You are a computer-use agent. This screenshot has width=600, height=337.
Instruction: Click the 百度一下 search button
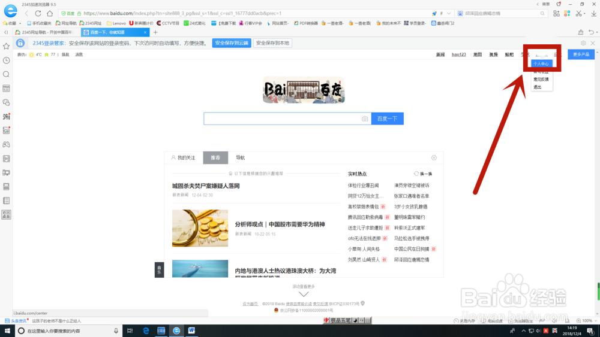point(387,119)
